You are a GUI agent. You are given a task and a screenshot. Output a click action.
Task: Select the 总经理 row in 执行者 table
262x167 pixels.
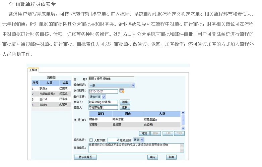pyautogui.click(x=134, y=124)
